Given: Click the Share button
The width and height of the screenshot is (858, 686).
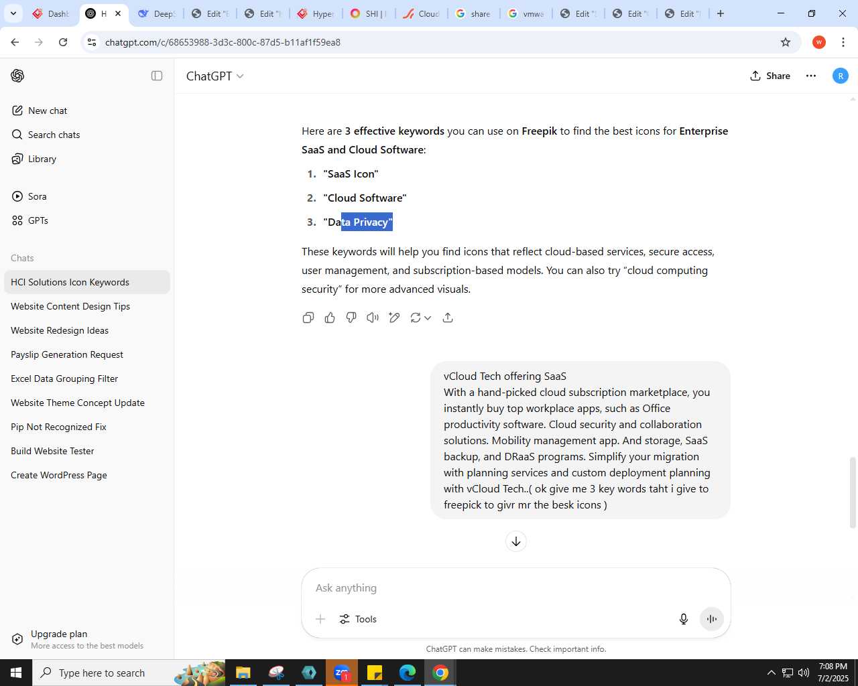Looking at the screenshot, I should (x=770, y=76).
